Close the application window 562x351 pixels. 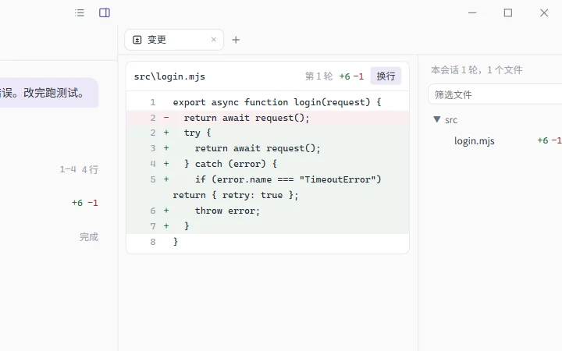click(x=544, y=13)
